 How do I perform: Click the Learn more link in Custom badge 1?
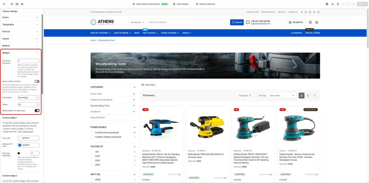[28, 132]
